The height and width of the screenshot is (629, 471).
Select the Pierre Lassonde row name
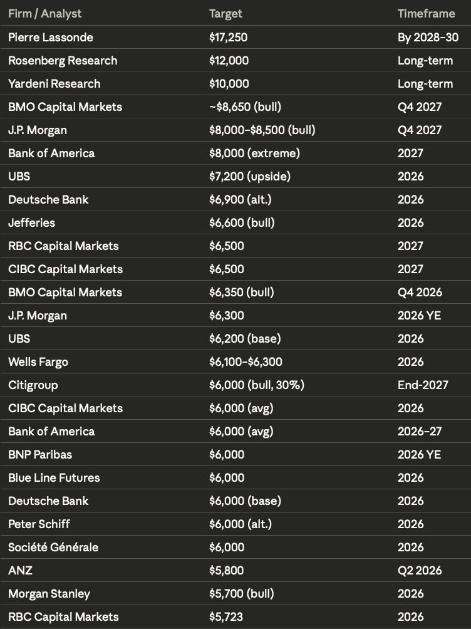50,38
